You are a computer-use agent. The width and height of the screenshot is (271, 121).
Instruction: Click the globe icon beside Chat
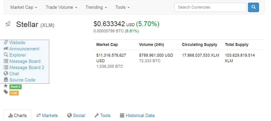(x=6, y=73)
